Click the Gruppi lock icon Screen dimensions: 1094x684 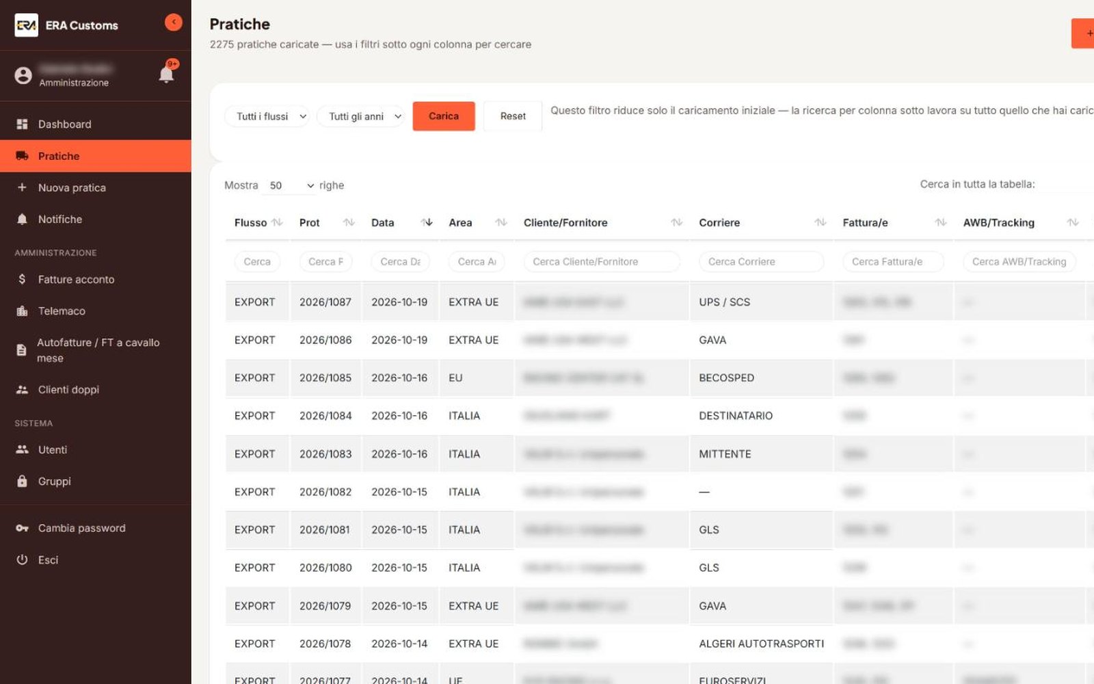point(22,481)
